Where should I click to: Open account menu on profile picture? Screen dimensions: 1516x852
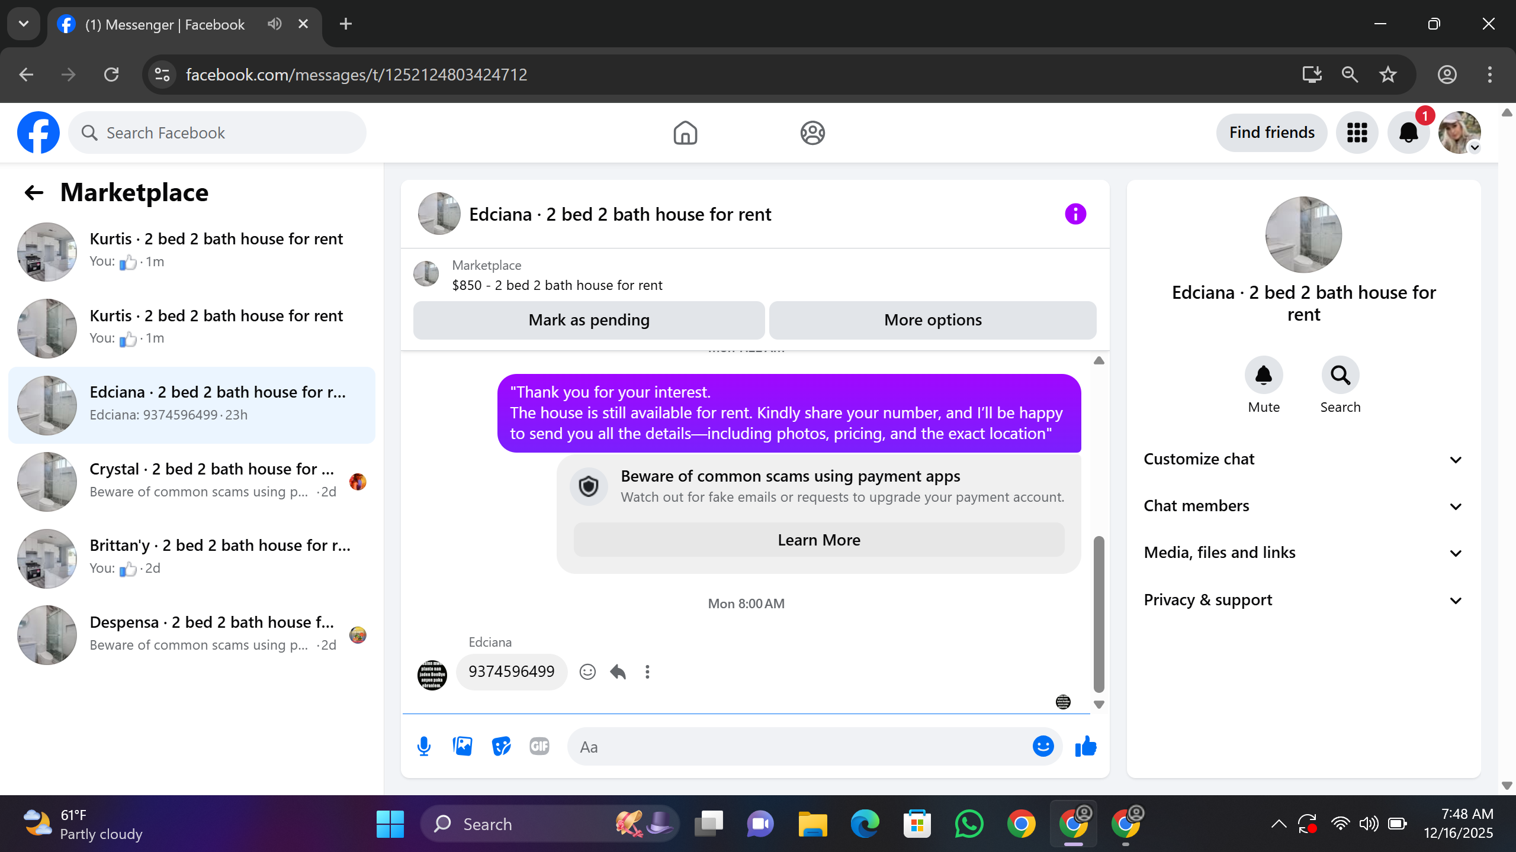click(x=1460, y=133)
